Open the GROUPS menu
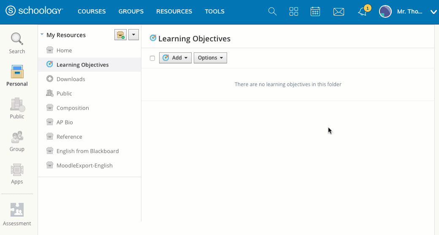This screenshot has height=235, width=439. pyautogui.click(x=131, y=11)
